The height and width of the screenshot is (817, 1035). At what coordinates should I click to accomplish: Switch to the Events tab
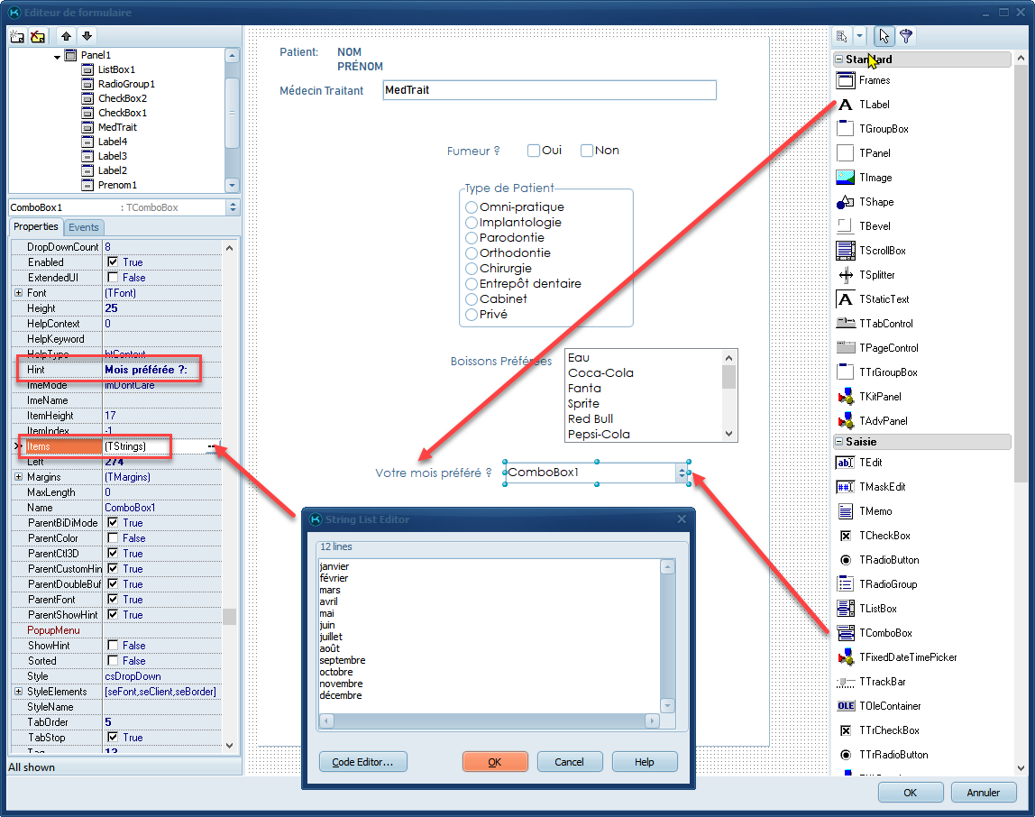point(84,227)
